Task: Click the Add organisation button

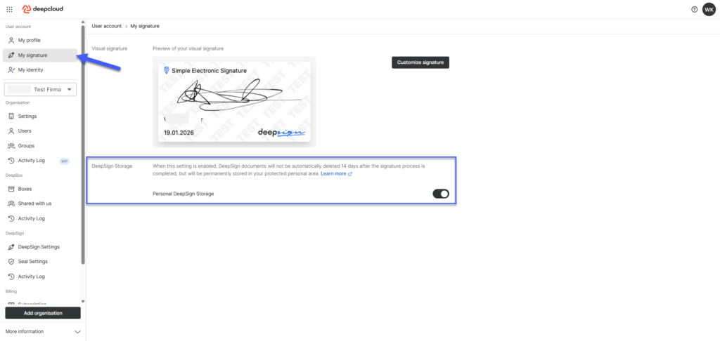Action: point(43,313)
